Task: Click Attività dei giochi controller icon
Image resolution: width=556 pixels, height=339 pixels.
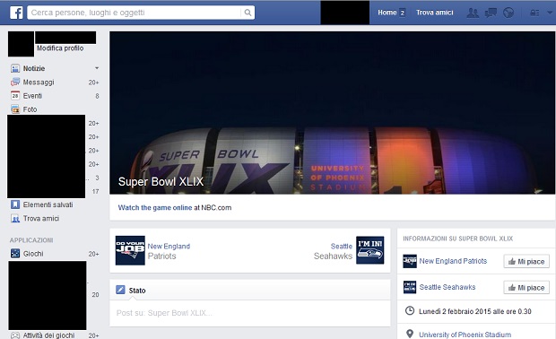Action: 15,335
